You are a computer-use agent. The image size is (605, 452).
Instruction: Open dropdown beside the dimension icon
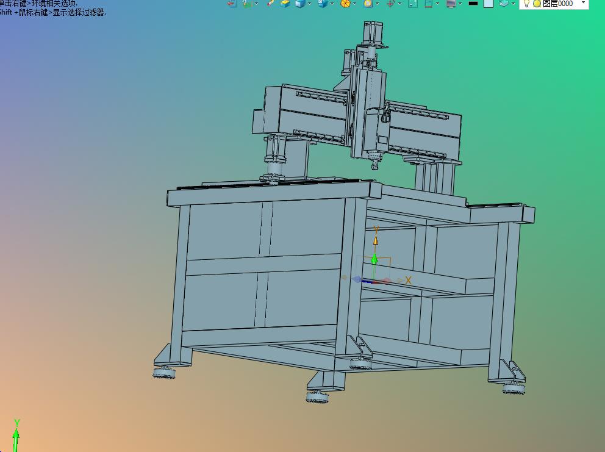click(x=437, y=4)
